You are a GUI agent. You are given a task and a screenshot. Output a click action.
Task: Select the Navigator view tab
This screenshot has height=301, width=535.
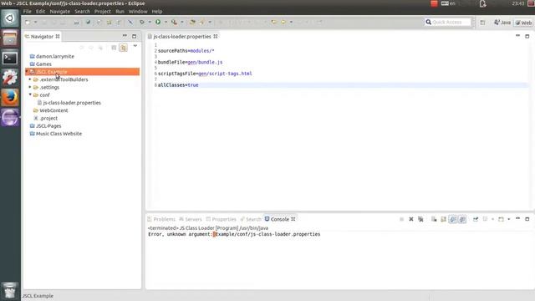[x=43, y=36]
